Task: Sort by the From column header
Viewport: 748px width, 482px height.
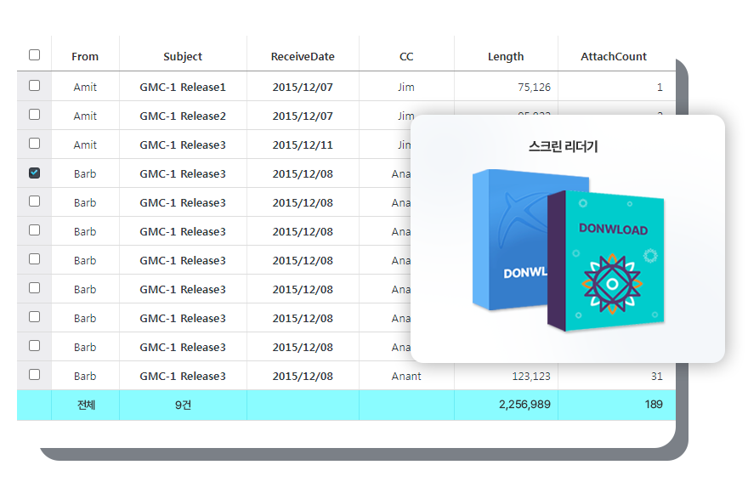Action: pos(85,57)
